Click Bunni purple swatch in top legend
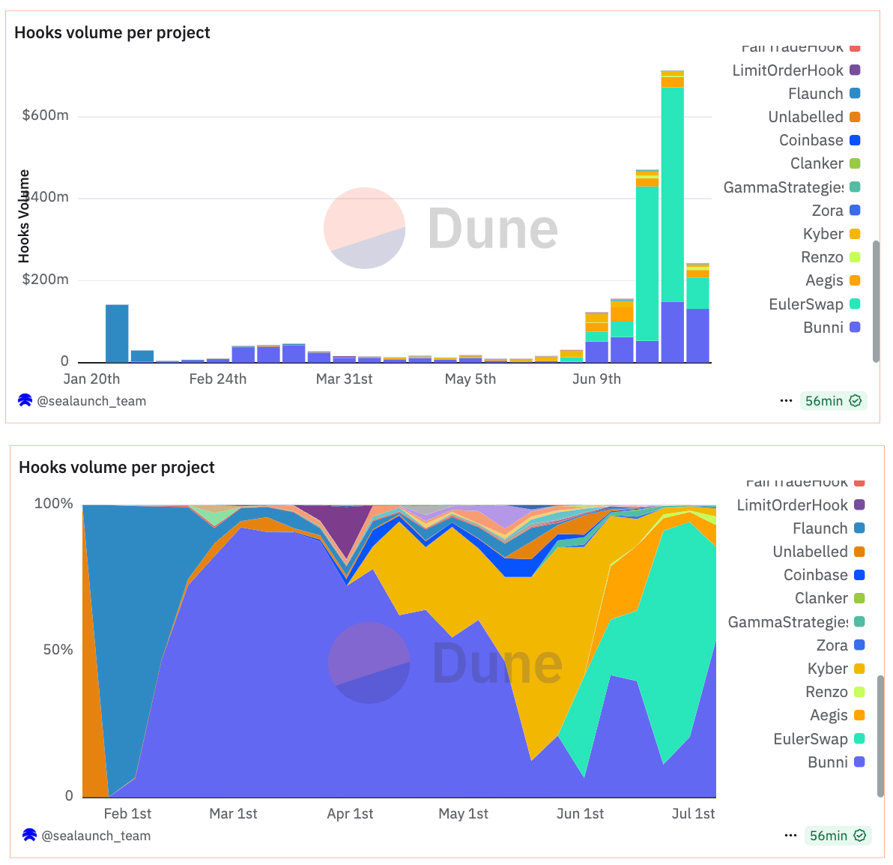 click(x=855, y=327)
